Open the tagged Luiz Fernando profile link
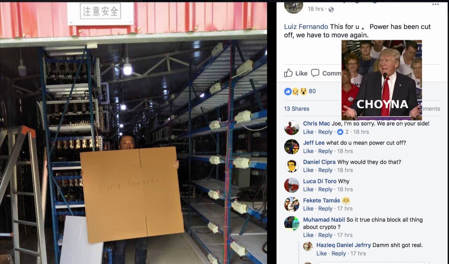449x264 pixels. click(306, 27)
